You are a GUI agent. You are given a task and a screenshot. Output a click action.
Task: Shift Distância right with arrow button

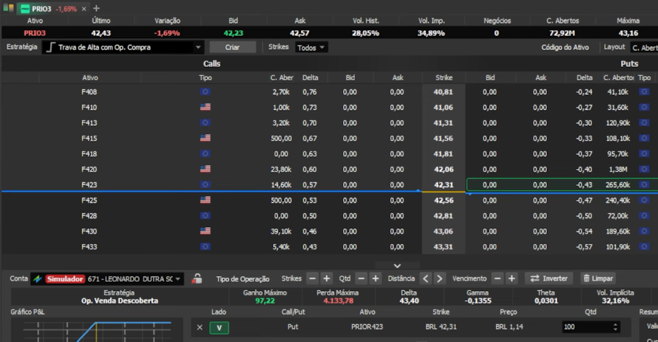(440, 278)
